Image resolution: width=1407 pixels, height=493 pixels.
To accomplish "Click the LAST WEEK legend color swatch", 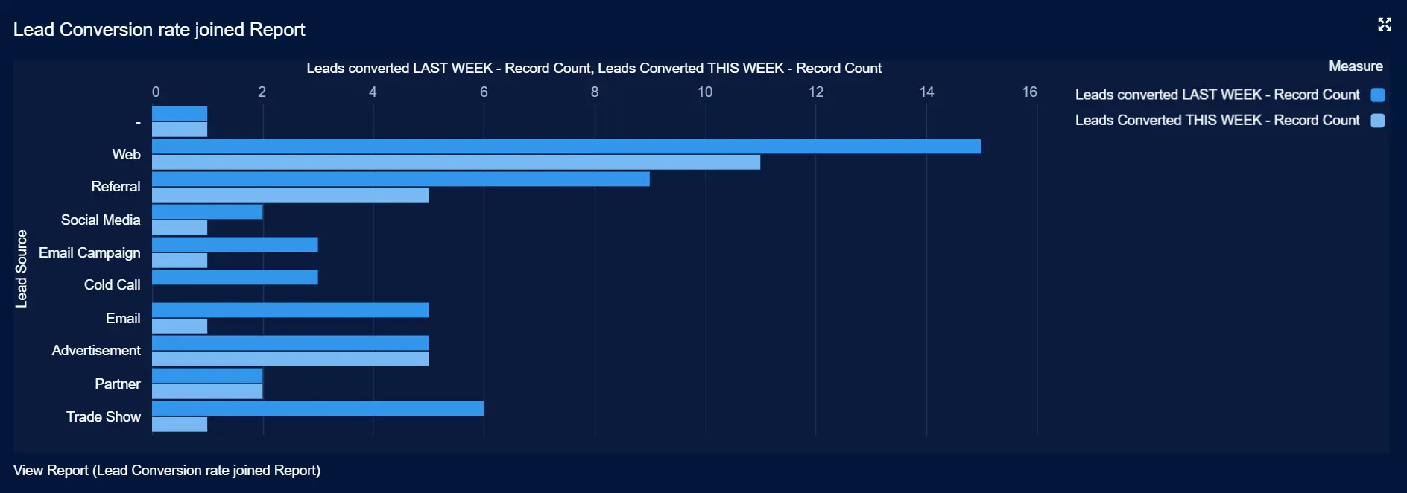I will [x=1378, y=95].
